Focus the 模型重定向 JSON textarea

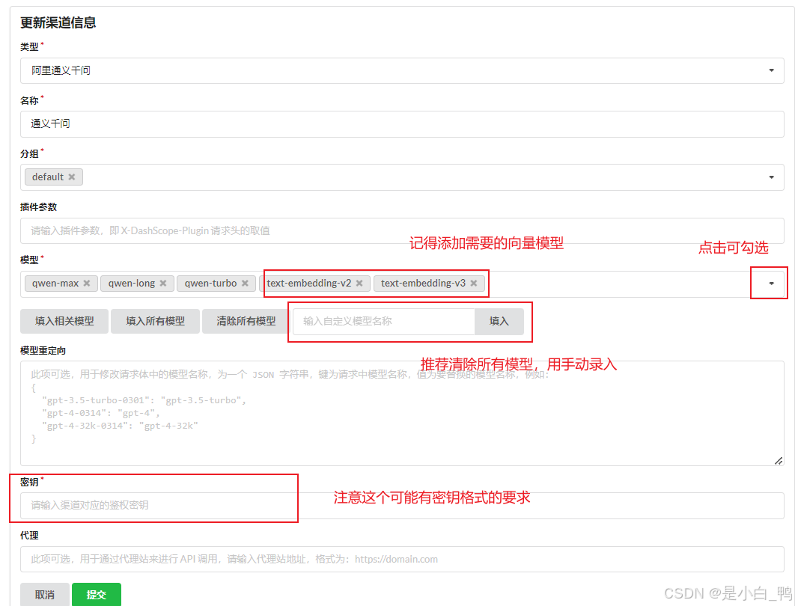pyautogui.click(x=402, y=414)
